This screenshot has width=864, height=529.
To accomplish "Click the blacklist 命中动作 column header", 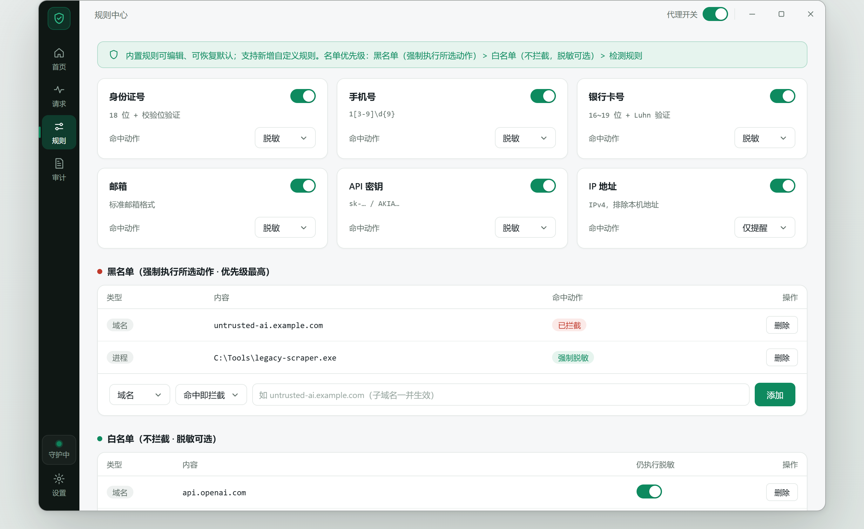I will click(567, 297).
